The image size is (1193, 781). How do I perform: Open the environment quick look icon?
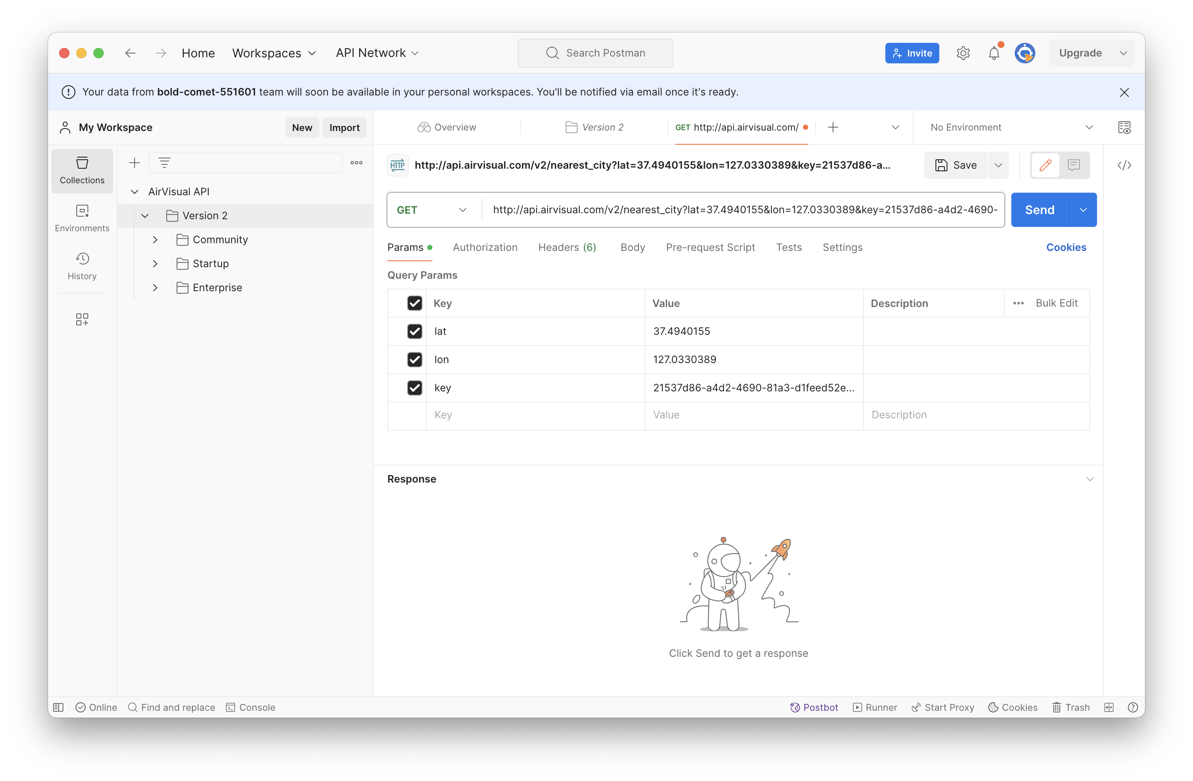tap(1124, 128)
